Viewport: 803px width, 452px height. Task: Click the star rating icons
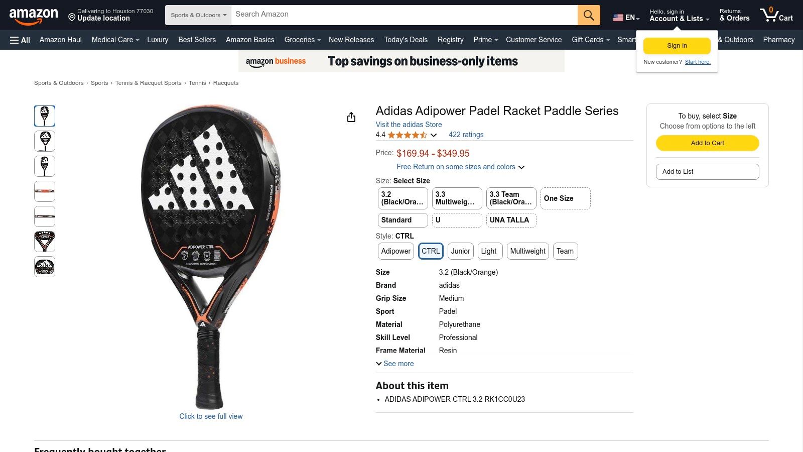pyautogui.click(x=407, y=135)
